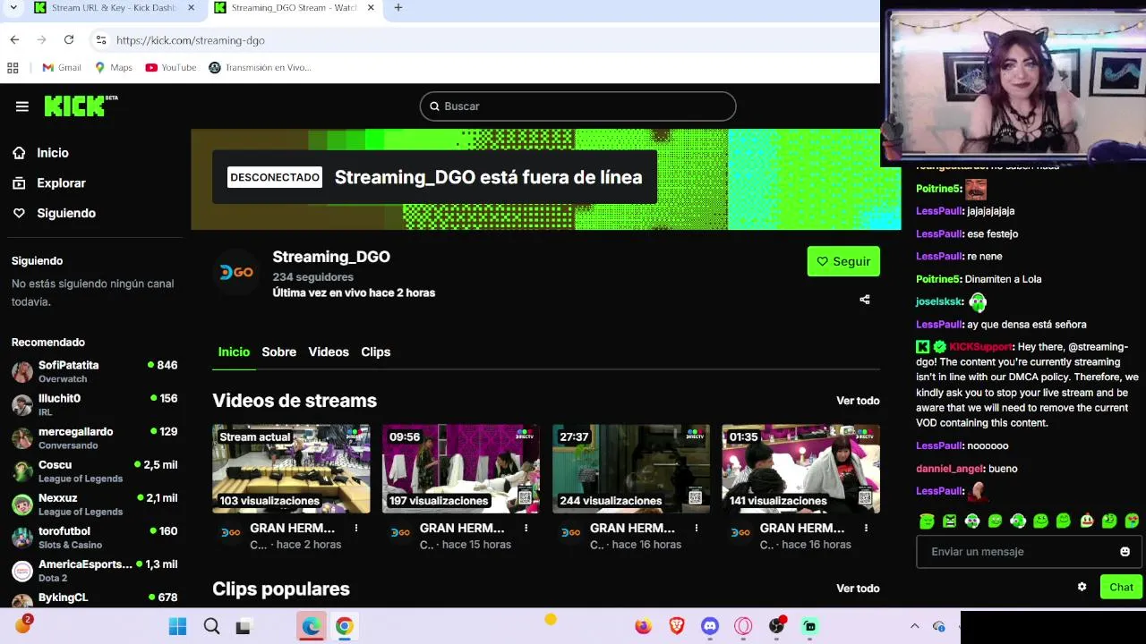
Task: Open Maps bookmark
Action: [114, 68]
